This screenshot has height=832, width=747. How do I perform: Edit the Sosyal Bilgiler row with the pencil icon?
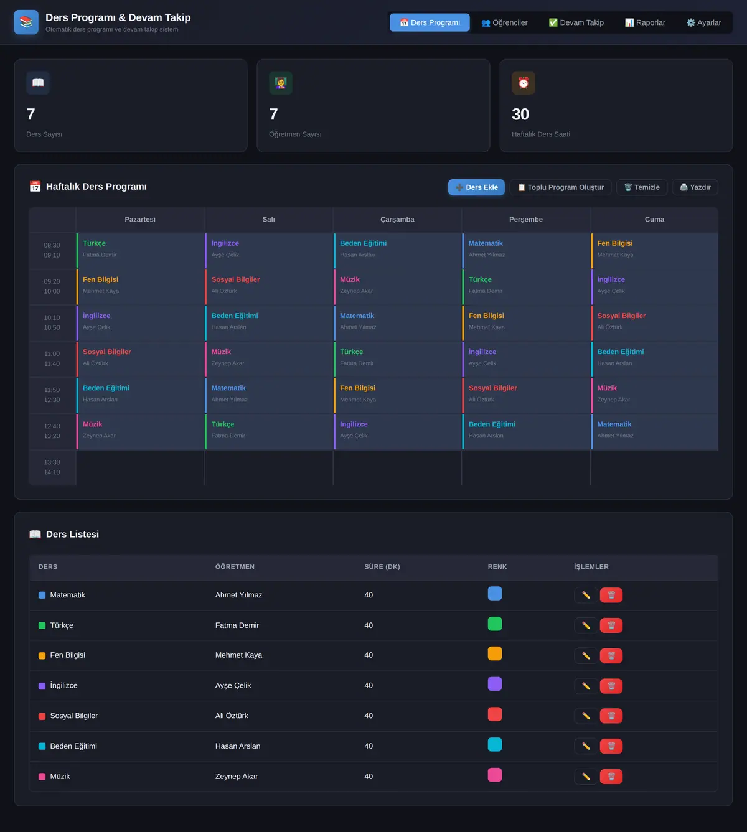pos(586,716)
